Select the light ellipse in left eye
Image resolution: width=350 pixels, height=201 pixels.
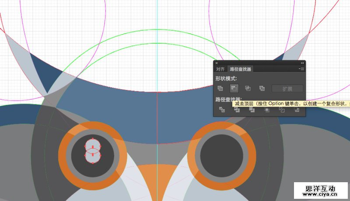[92, 152]
